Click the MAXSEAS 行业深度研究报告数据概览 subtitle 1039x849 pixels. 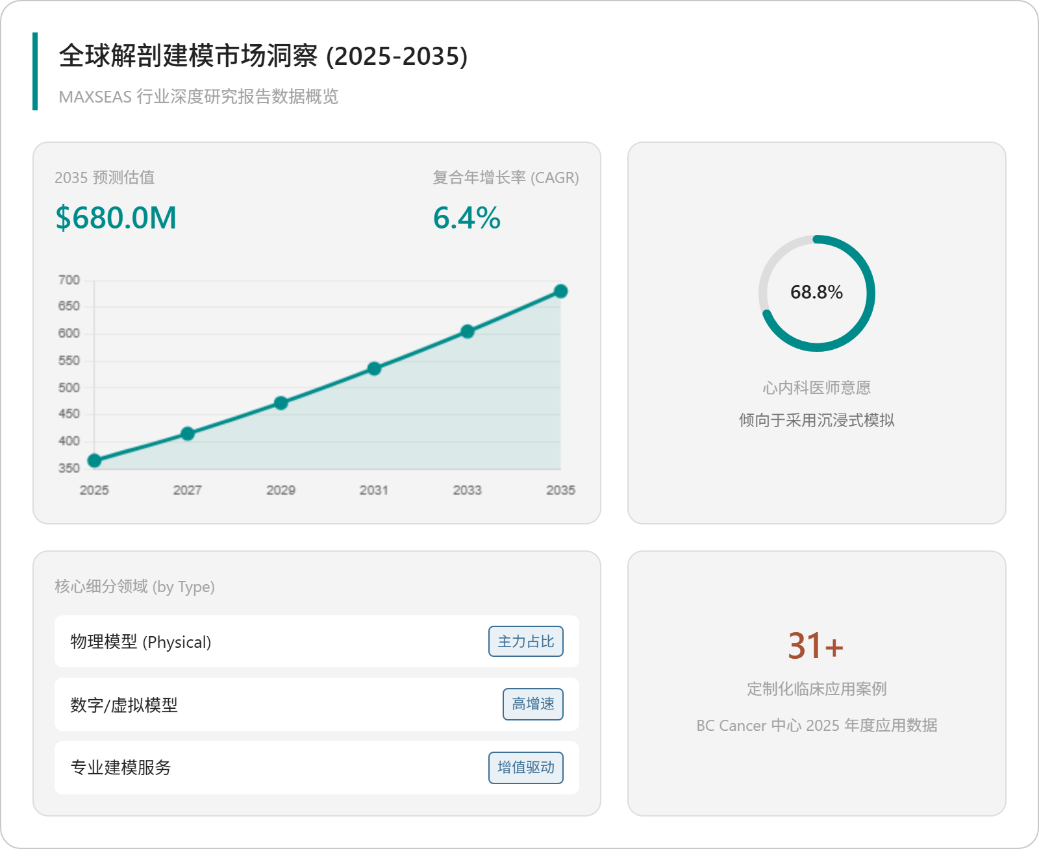(x=199, y=97)
